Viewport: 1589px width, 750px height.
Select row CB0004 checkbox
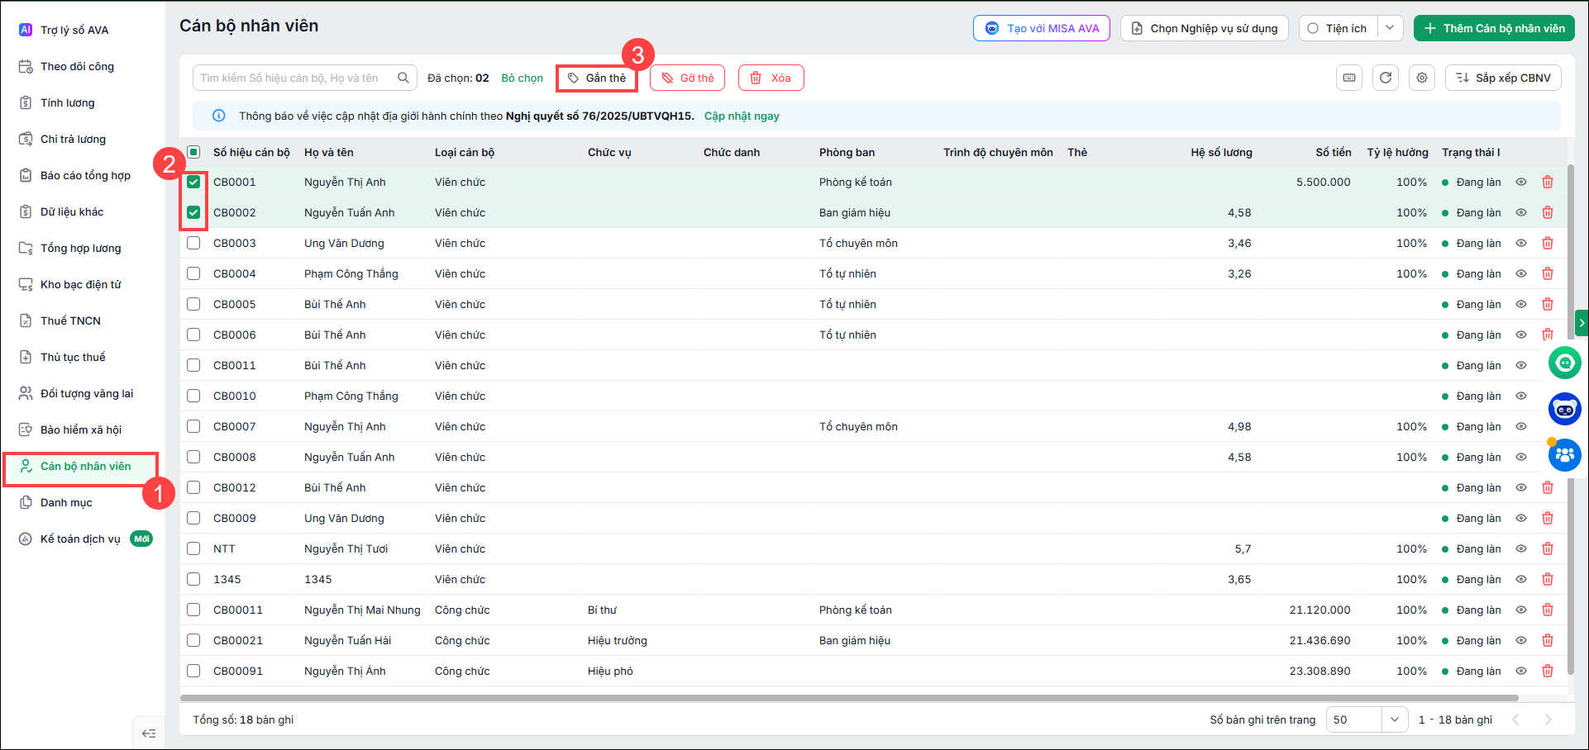(193, 273)
